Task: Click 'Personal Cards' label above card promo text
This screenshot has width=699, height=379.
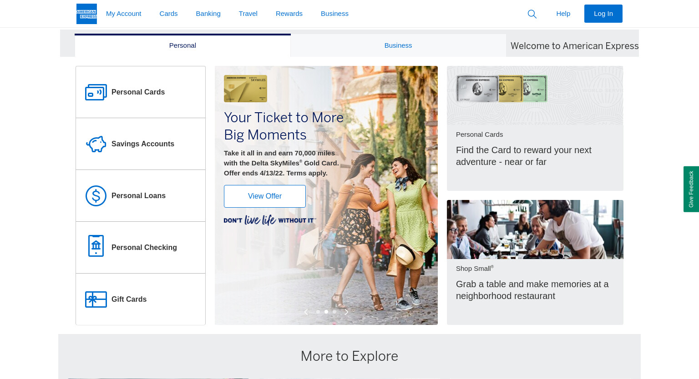Action: click(x=479, y=135)
